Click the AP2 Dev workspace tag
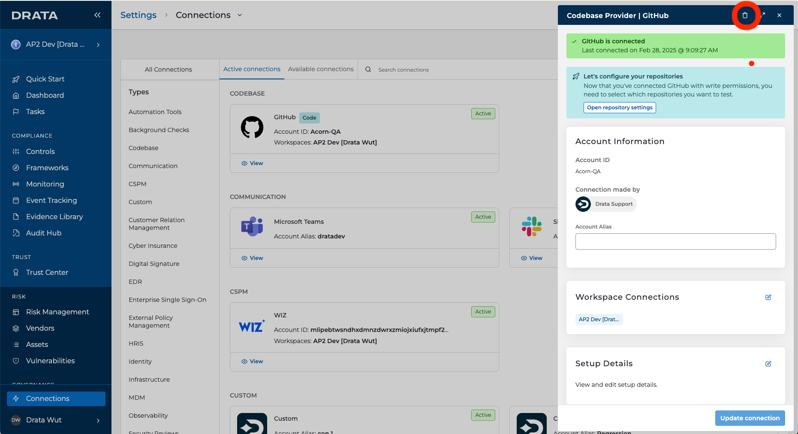Image resolution: width=798 pixels, height=434 pixels. point(599,319)
